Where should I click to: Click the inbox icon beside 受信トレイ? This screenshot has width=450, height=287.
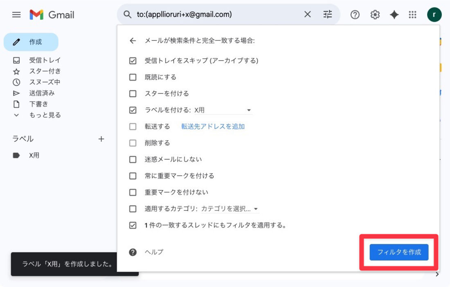click(x=16, y=60)
